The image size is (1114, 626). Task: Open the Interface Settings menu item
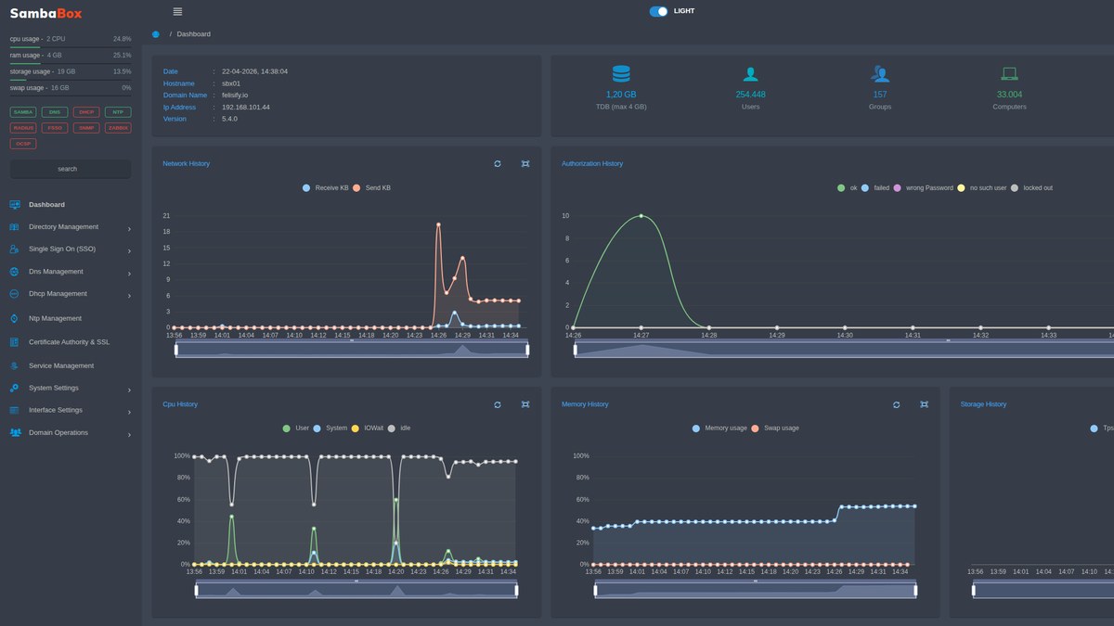click(x=71, y=410)
